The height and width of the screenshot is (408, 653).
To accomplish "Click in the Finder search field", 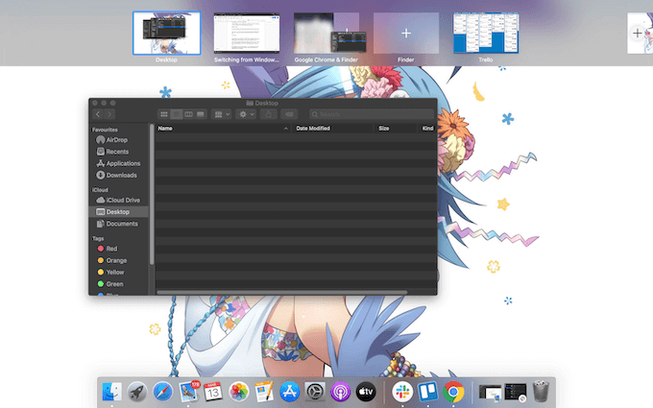I will point(372,114).
